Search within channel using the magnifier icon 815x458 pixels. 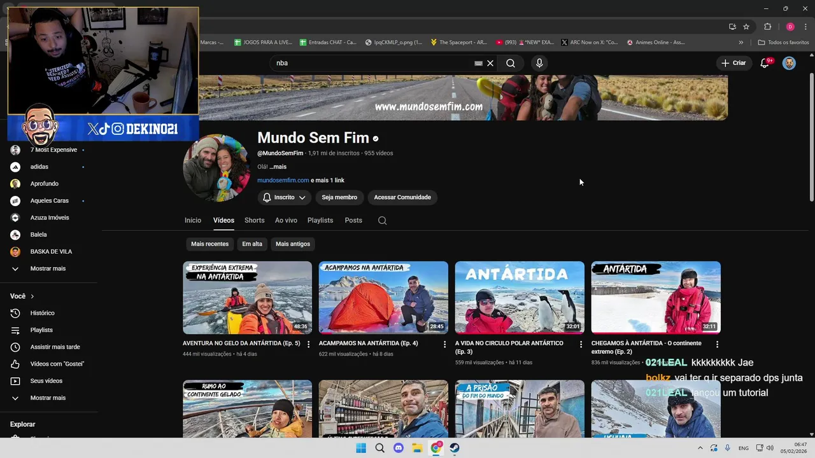pos(382,220)
